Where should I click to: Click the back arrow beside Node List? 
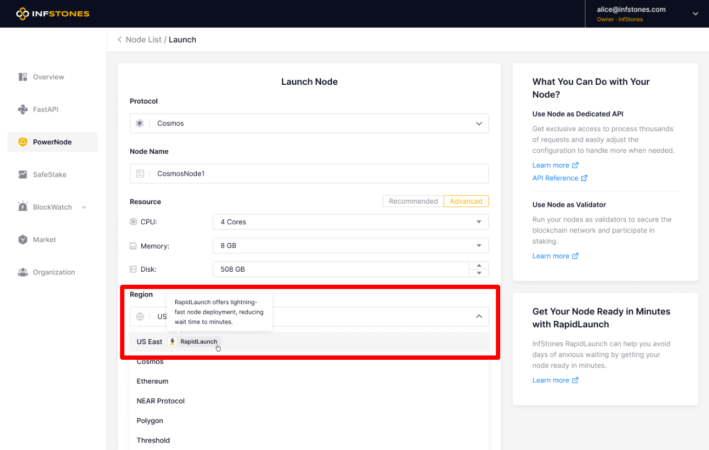(120, 39)
